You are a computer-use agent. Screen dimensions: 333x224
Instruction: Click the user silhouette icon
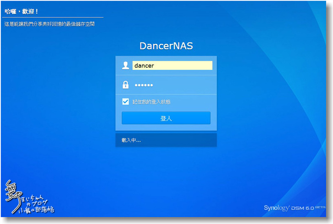[x=125, y=66]
